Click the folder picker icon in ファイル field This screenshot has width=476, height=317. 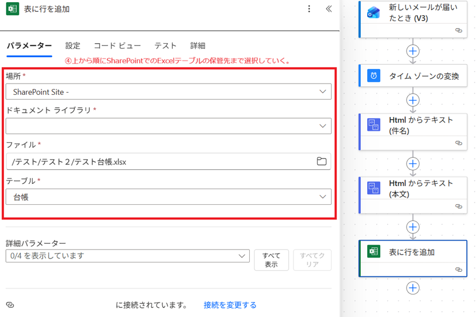[x=321, y=161]
